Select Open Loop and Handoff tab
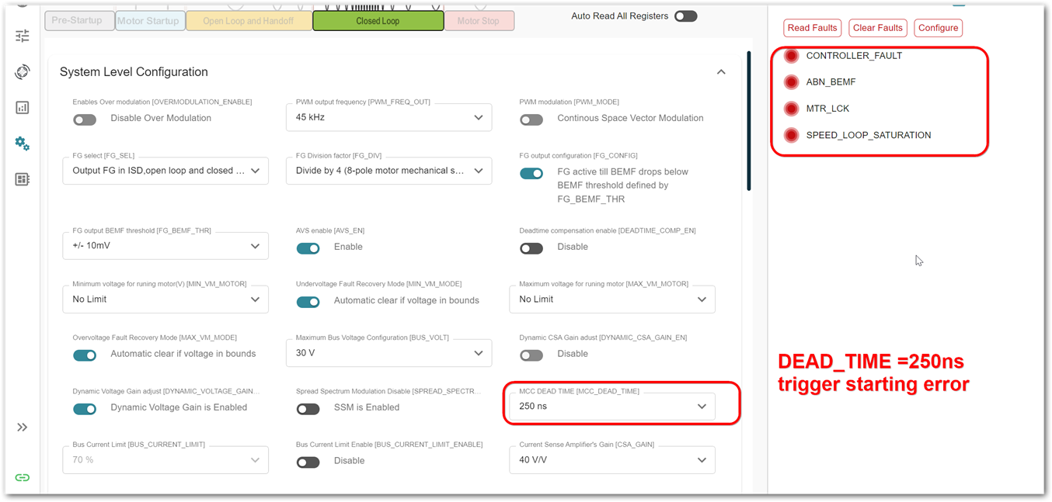This screenshot has height=502, width=1052. pyautogui.click(x=249, y=21)
